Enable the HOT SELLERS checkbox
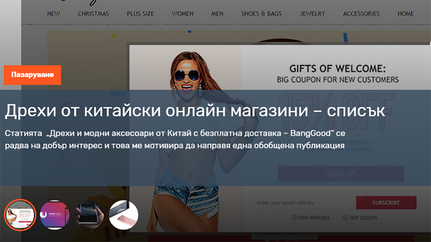Screen dimensions: 431x242 click(345, 218)
